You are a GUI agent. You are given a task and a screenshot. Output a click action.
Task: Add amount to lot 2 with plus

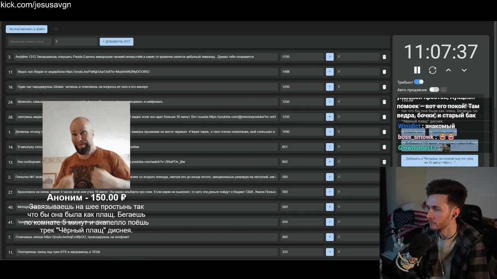pos(330,177)
